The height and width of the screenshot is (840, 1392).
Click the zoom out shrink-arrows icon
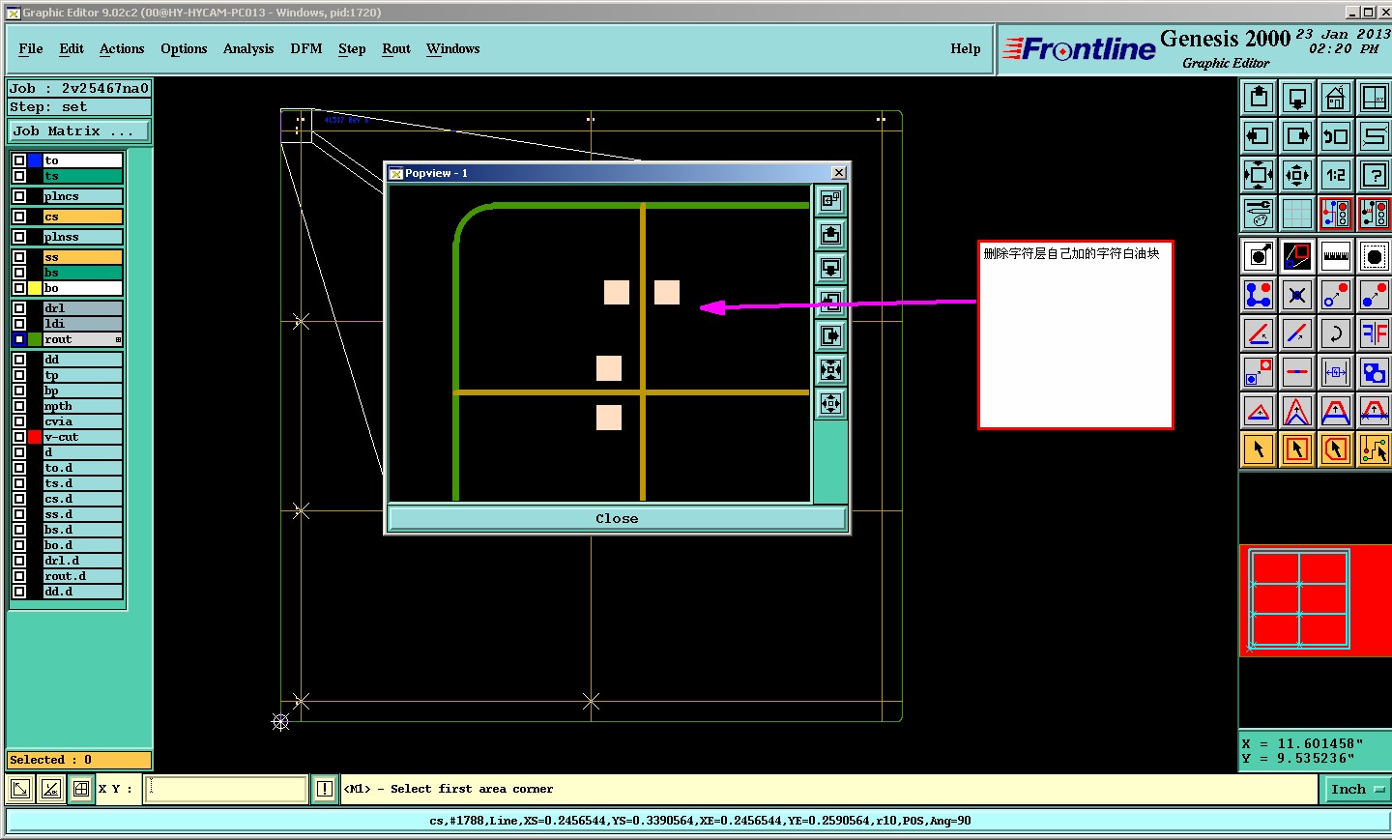click(x=1297, y=175)
